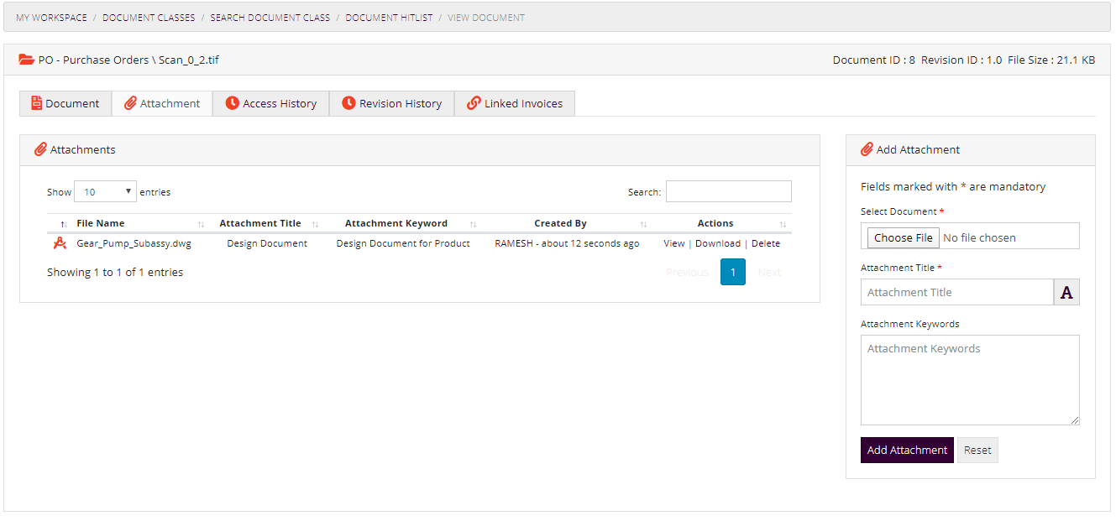Image resolution: width=1116 pixels, height=521 pixels.
Task: Navigate to Document Hitlist in breadcrumb
Action: pos(389,18)
